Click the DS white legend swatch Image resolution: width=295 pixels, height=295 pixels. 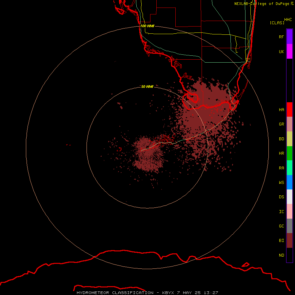point(289,197)
